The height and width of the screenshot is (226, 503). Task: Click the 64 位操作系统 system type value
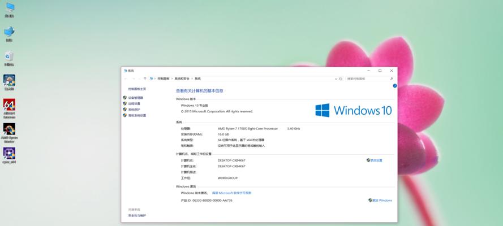(241, 140)
